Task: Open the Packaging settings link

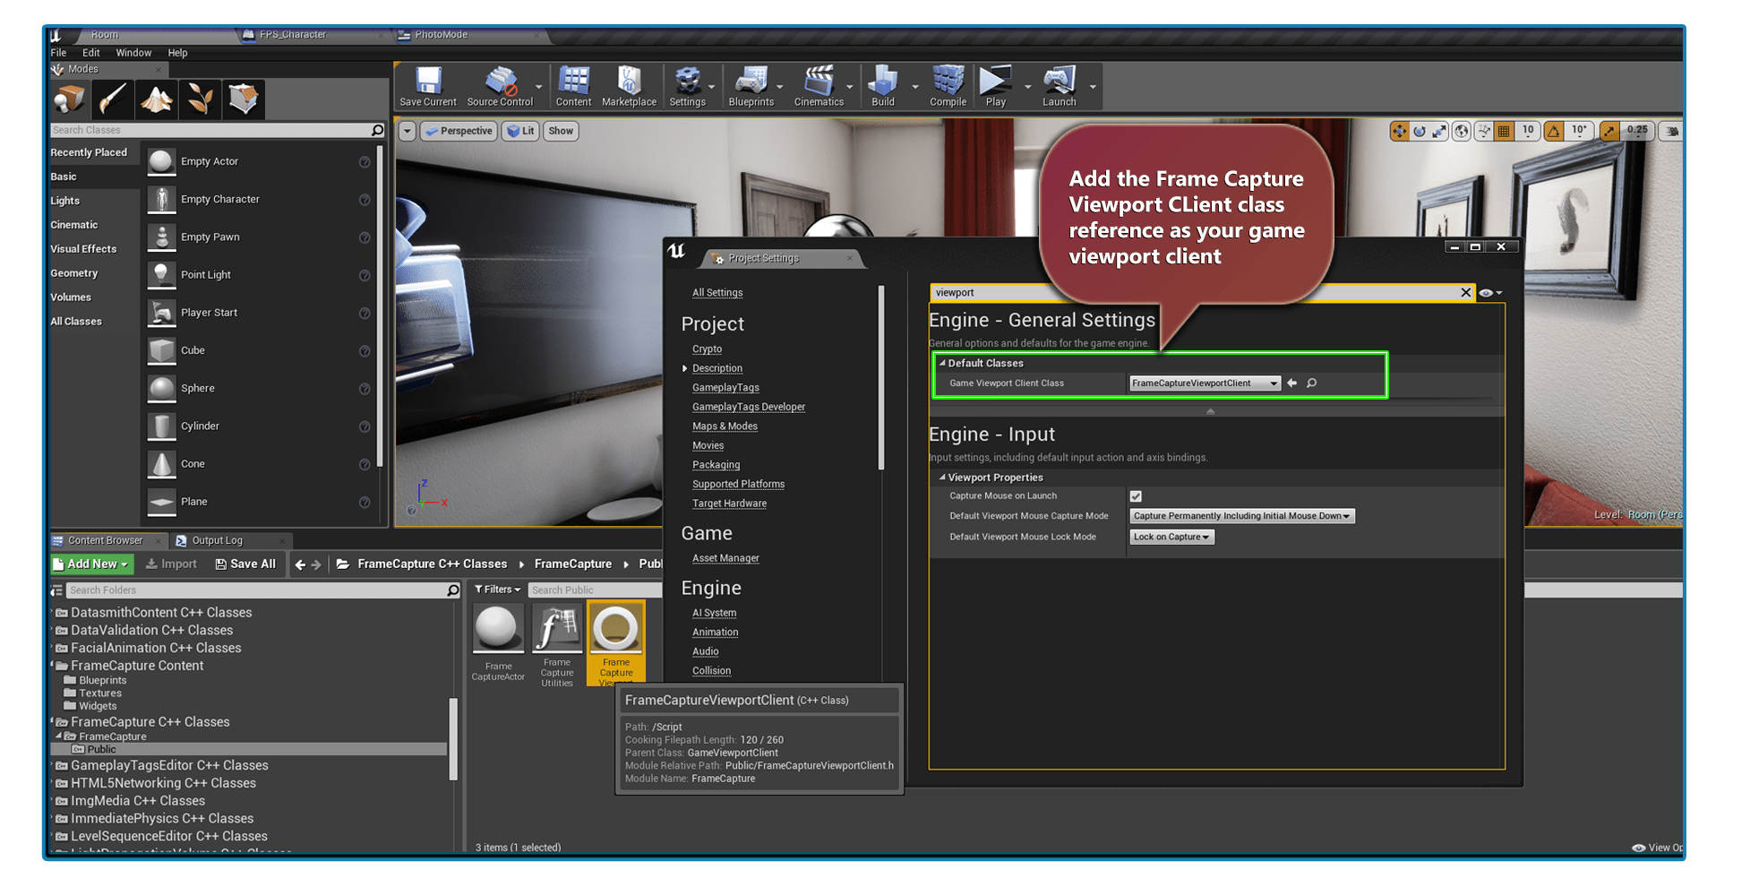Action: tap(716, 465)
